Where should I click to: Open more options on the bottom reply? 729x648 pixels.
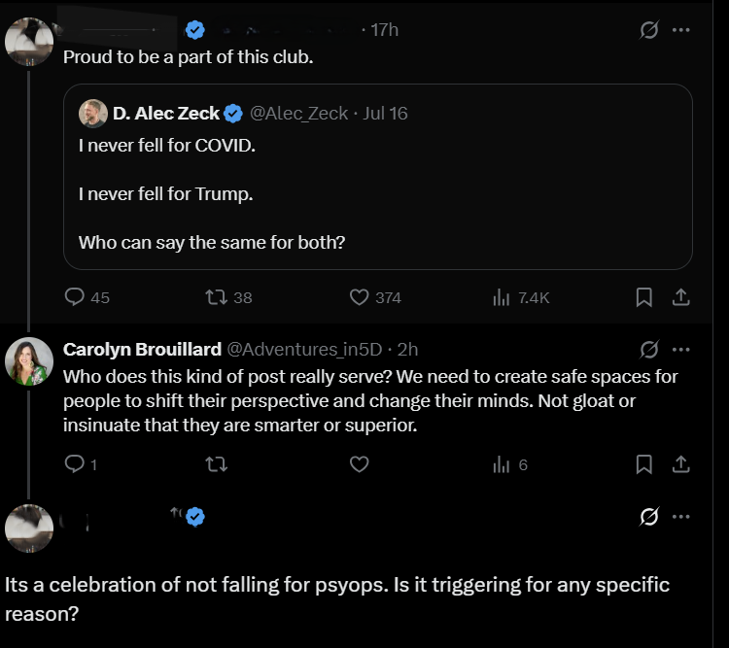[x=681, y=517]
